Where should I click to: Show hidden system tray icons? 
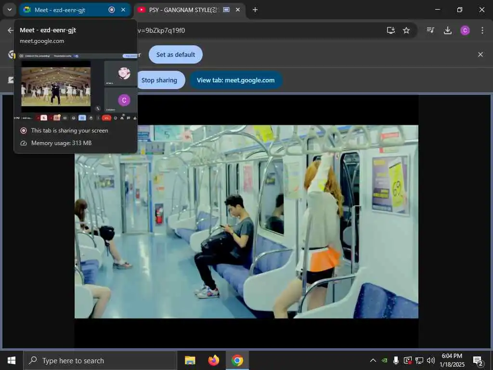point(373,360)
